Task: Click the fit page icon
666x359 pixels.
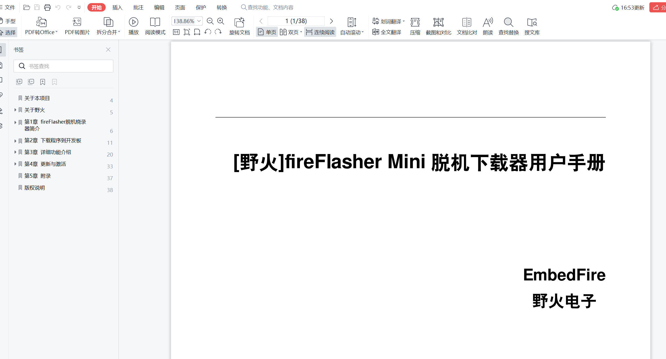Action: tap(187, 32)
